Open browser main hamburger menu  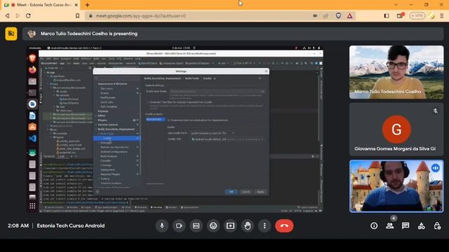pos(441,15)
